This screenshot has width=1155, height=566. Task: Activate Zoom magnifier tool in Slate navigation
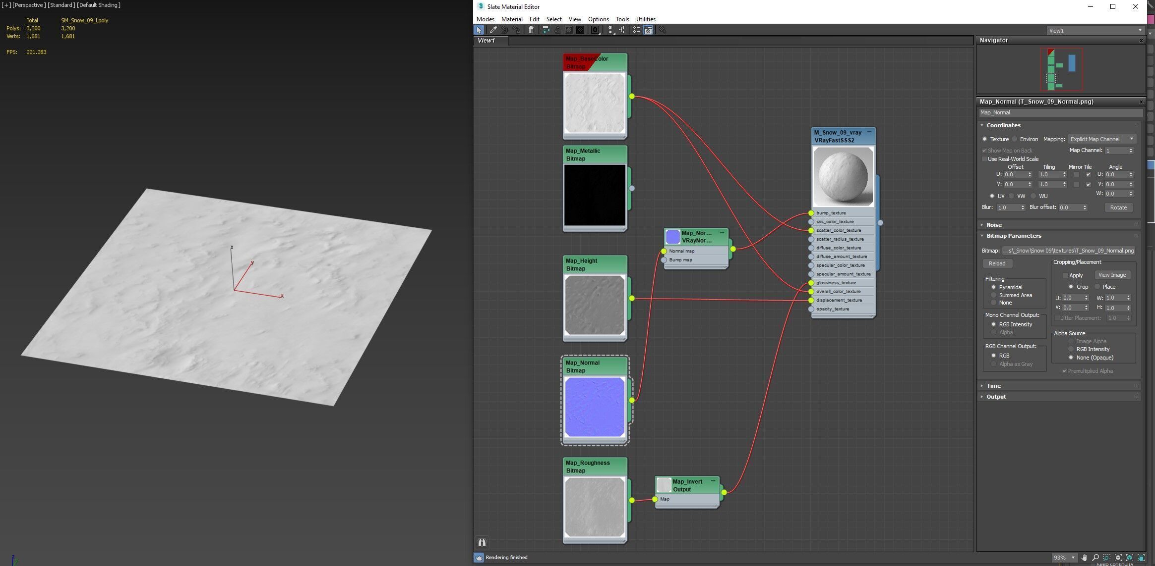[x=1095, y=558]
